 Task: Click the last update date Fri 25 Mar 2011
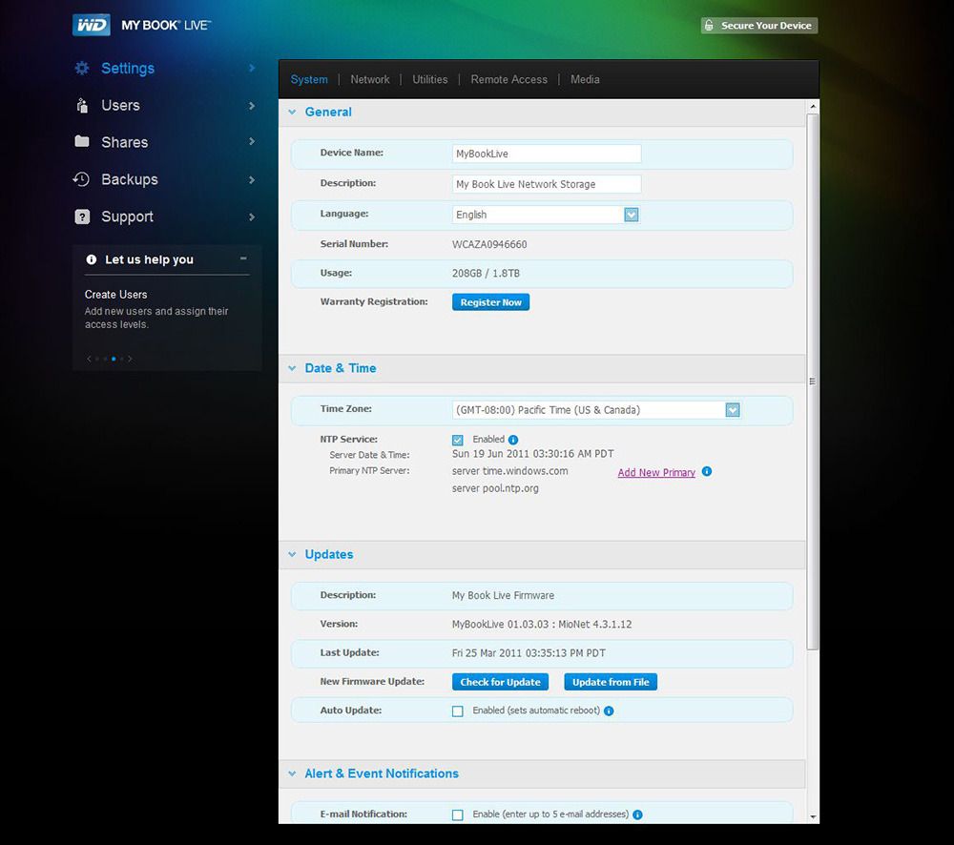[x=529, y=653]
